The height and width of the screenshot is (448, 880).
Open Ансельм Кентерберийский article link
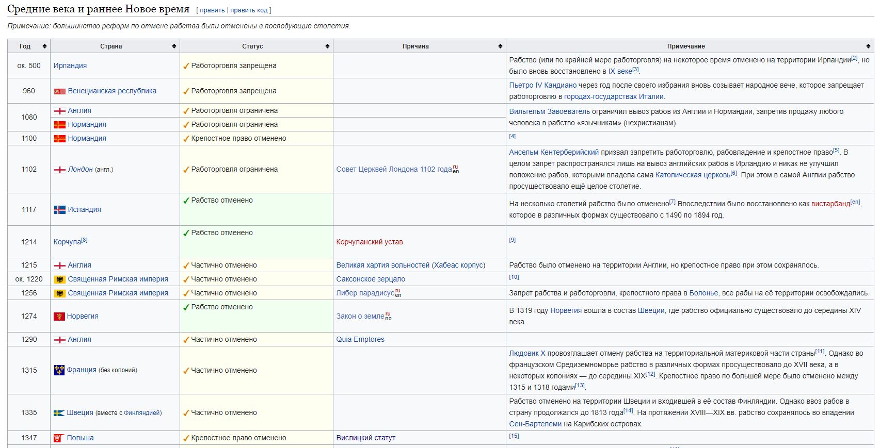554,153
